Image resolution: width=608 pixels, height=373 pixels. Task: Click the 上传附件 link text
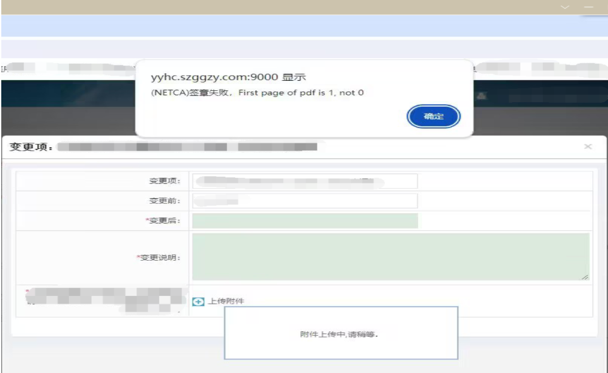tap(226, 302)
